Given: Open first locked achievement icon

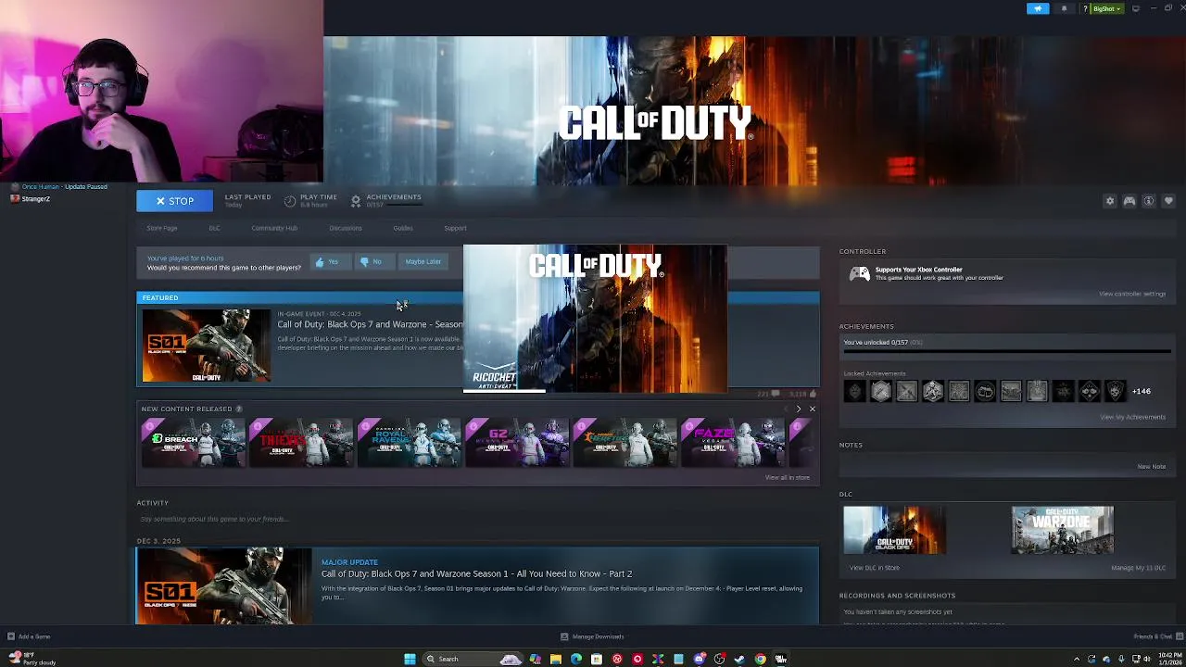Looking at the screenshot, I should tap(854, 391).
